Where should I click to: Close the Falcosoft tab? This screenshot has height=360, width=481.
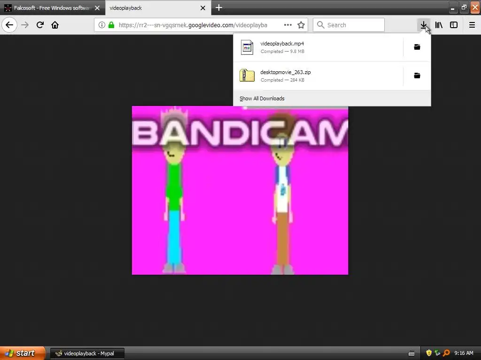coord(97,8)
